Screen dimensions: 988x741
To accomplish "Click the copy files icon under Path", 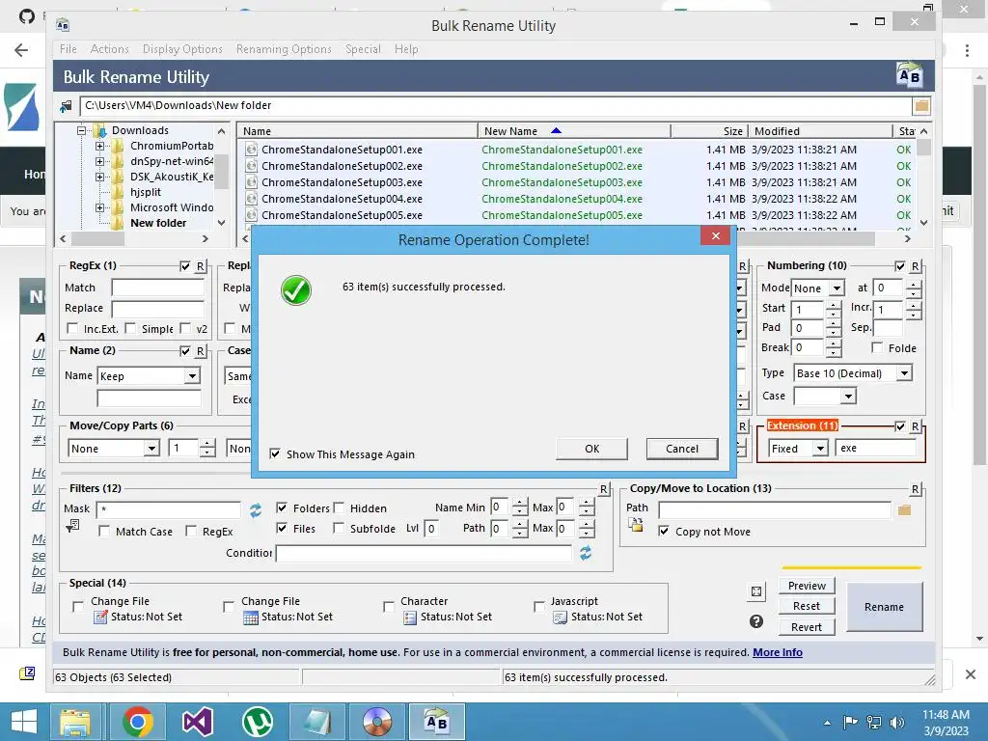I will click(x=635, y=524).
